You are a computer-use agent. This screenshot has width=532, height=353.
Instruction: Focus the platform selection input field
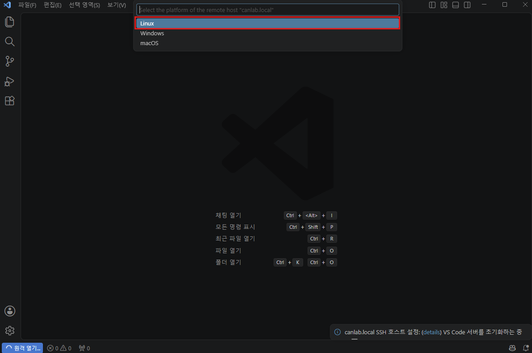click(x=268, y=10)
